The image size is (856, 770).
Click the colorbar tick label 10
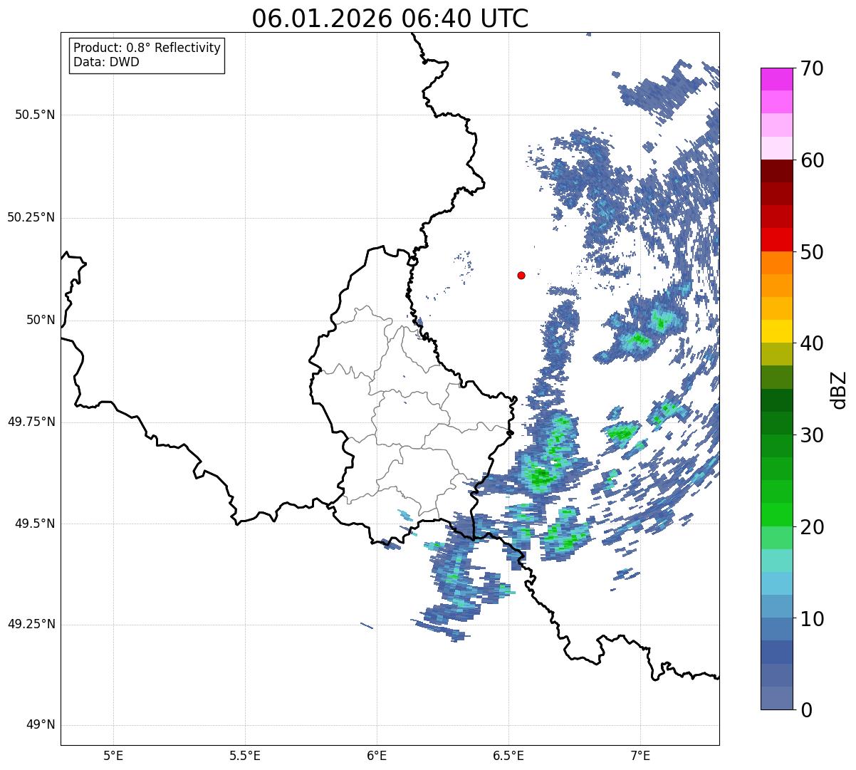[x=812, y=618]
